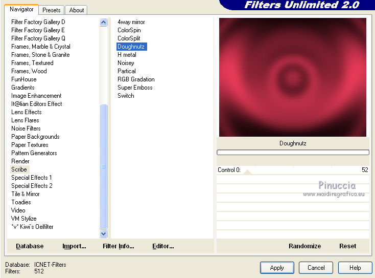Viewport: 375px width, 278px height.
Task: Pick the Partical filter
Action: 127,71
